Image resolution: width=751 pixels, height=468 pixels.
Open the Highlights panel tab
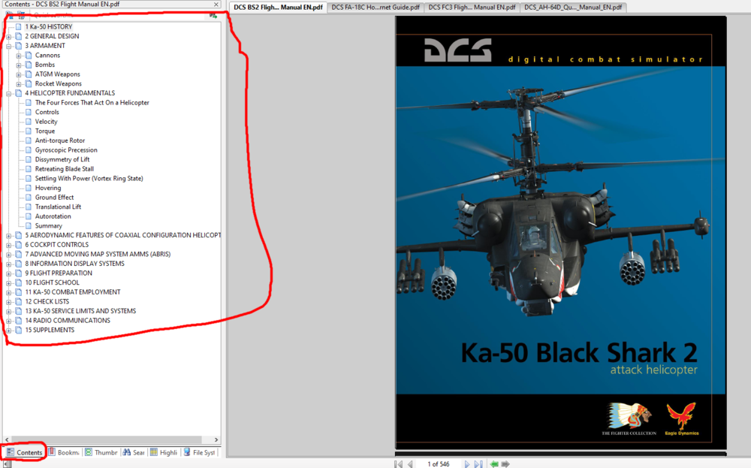tap(164, 452)
